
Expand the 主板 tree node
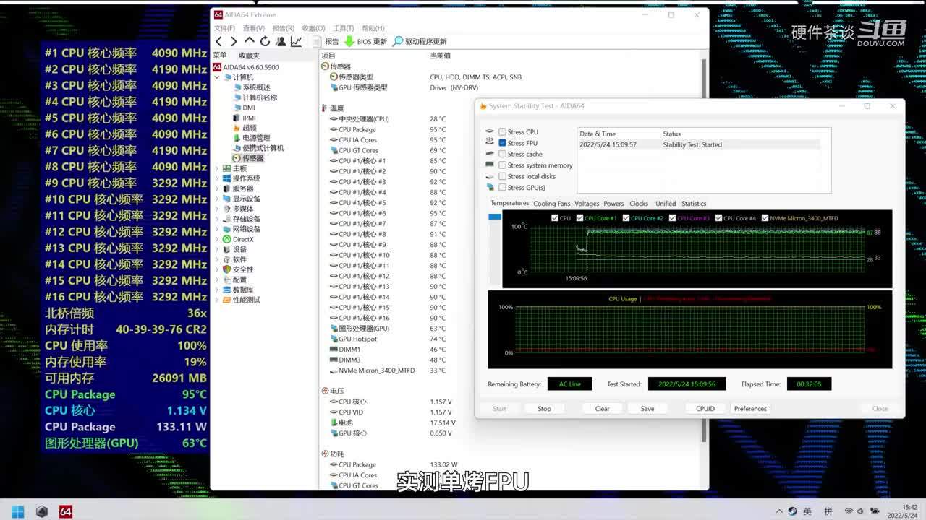(217, 168)
